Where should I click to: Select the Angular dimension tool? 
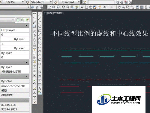(34, 44)
